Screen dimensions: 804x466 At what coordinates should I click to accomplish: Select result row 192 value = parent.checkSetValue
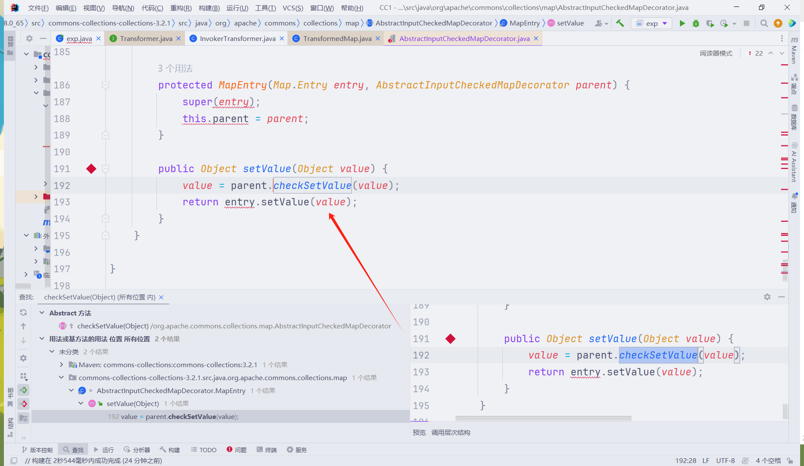(220, 416)
